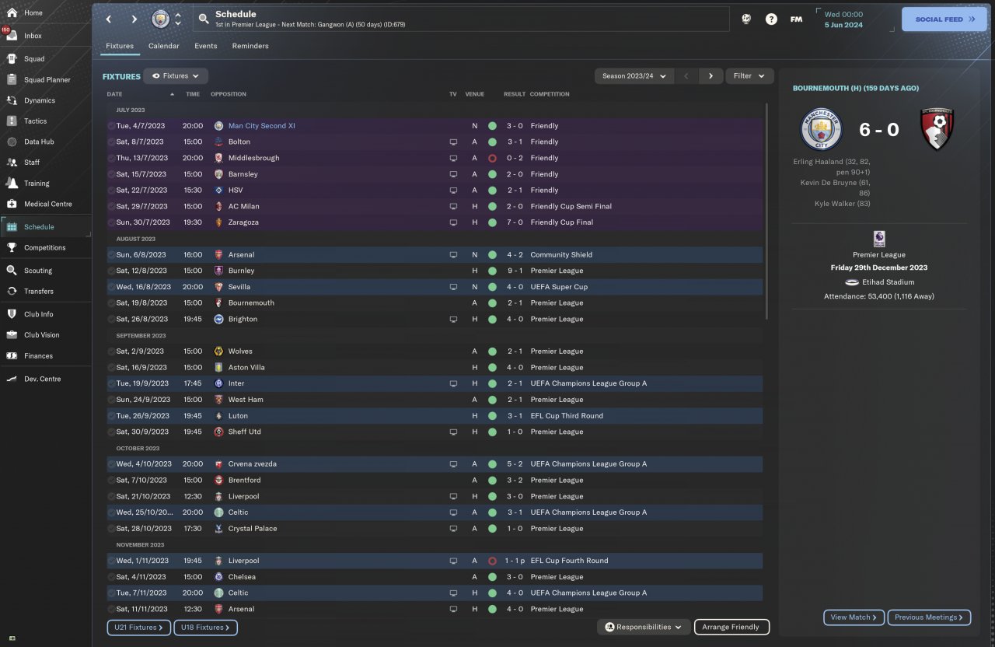Click the search magnifier in top bar
The width and height of the screenshot is (995, 647).
[204, 19]
